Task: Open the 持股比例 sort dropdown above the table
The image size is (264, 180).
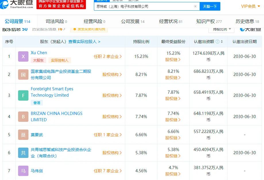Action: tap(221, 30)
